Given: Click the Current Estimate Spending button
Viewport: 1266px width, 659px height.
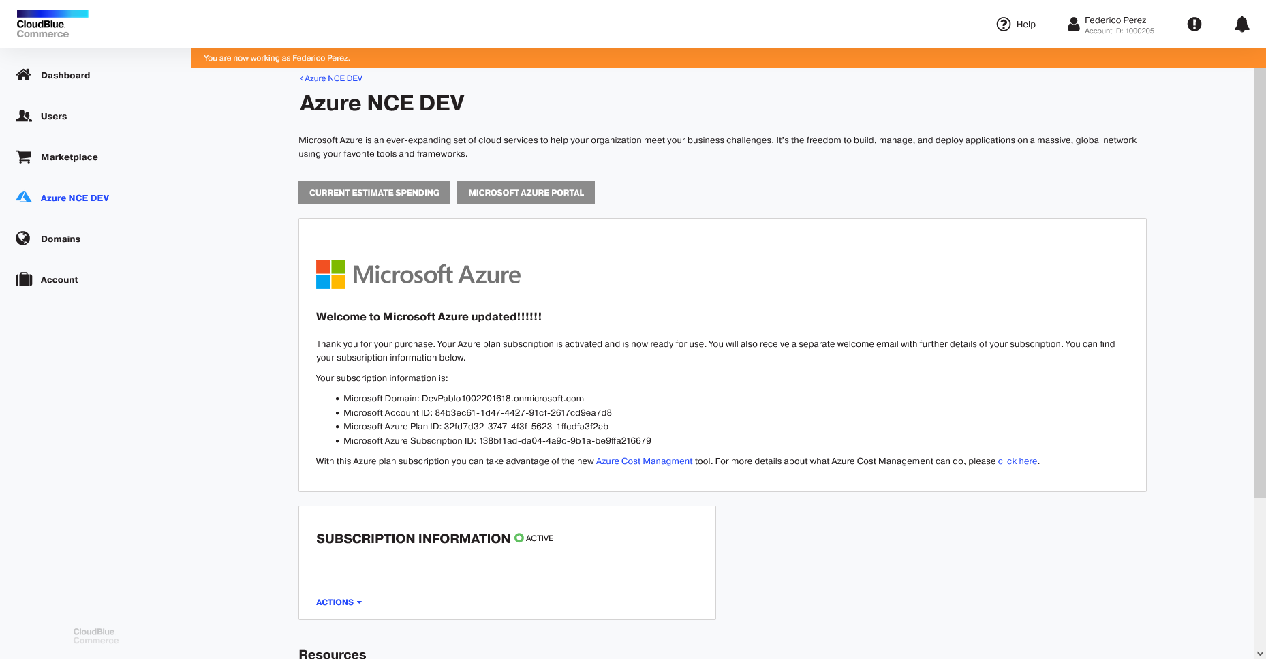Looking at the screenshot, I should click(374, 192).
